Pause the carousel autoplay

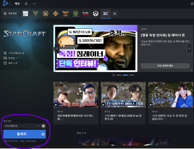pyautogui.click(x=114, y=75)
